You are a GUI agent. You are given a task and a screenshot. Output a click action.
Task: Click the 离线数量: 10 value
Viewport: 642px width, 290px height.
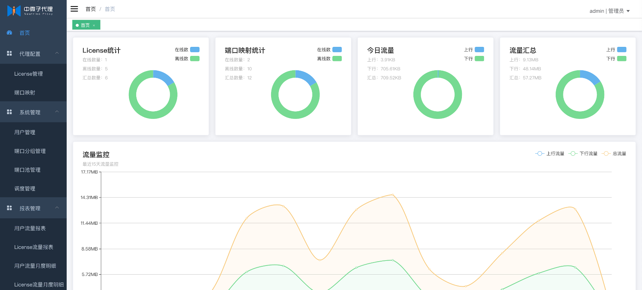(x=238, y=69)
